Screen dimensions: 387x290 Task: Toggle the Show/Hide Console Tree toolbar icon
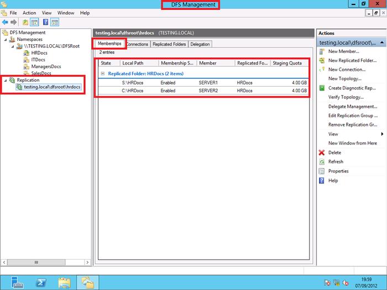[x=34, y=23]
